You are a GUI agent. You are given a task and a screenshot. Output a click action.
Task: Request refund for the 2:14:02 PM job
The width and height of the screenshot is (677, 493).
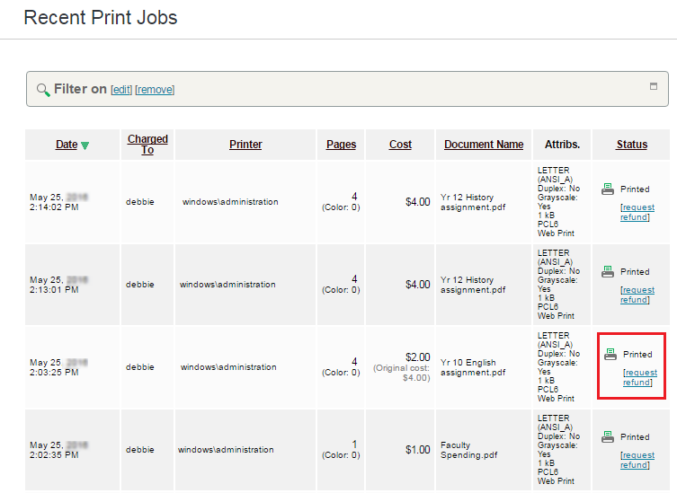637,212
